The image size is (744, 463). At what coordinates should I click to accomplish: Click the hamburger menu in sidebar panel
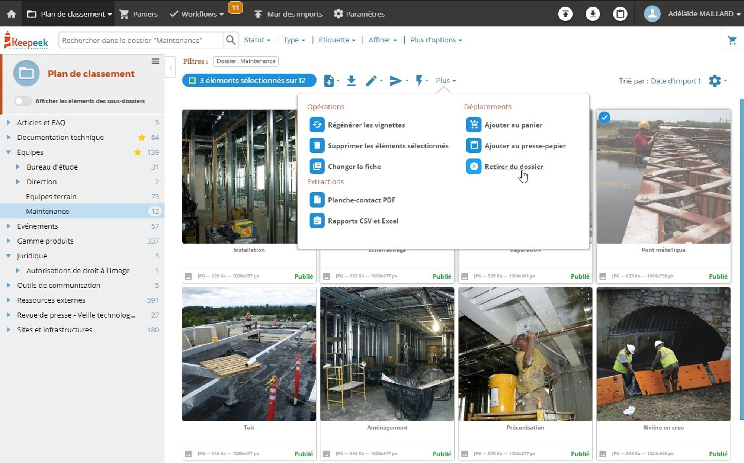point(155,61)
